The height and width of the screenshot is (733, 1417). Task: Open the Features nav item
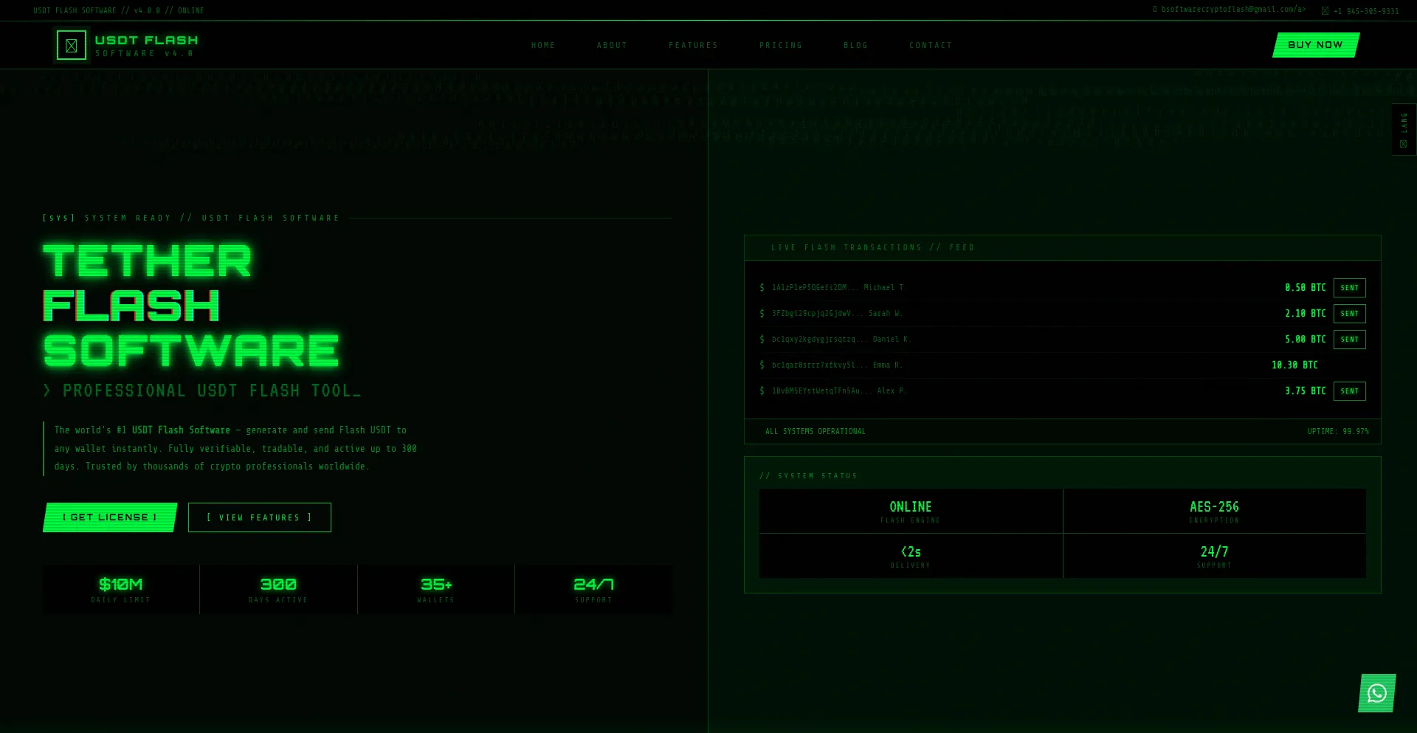[693, 45]
